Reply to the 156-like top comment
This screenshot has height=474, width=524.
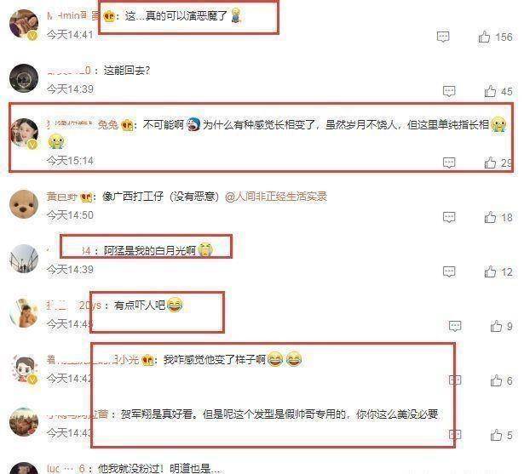(443, 37)
